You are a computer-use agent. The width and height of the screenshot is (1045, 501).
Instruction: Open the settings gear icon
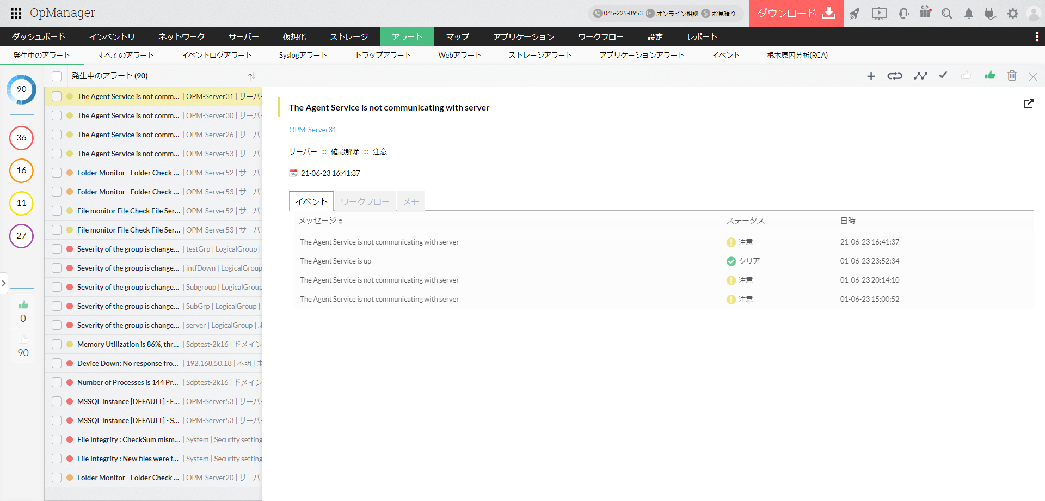1012,14
